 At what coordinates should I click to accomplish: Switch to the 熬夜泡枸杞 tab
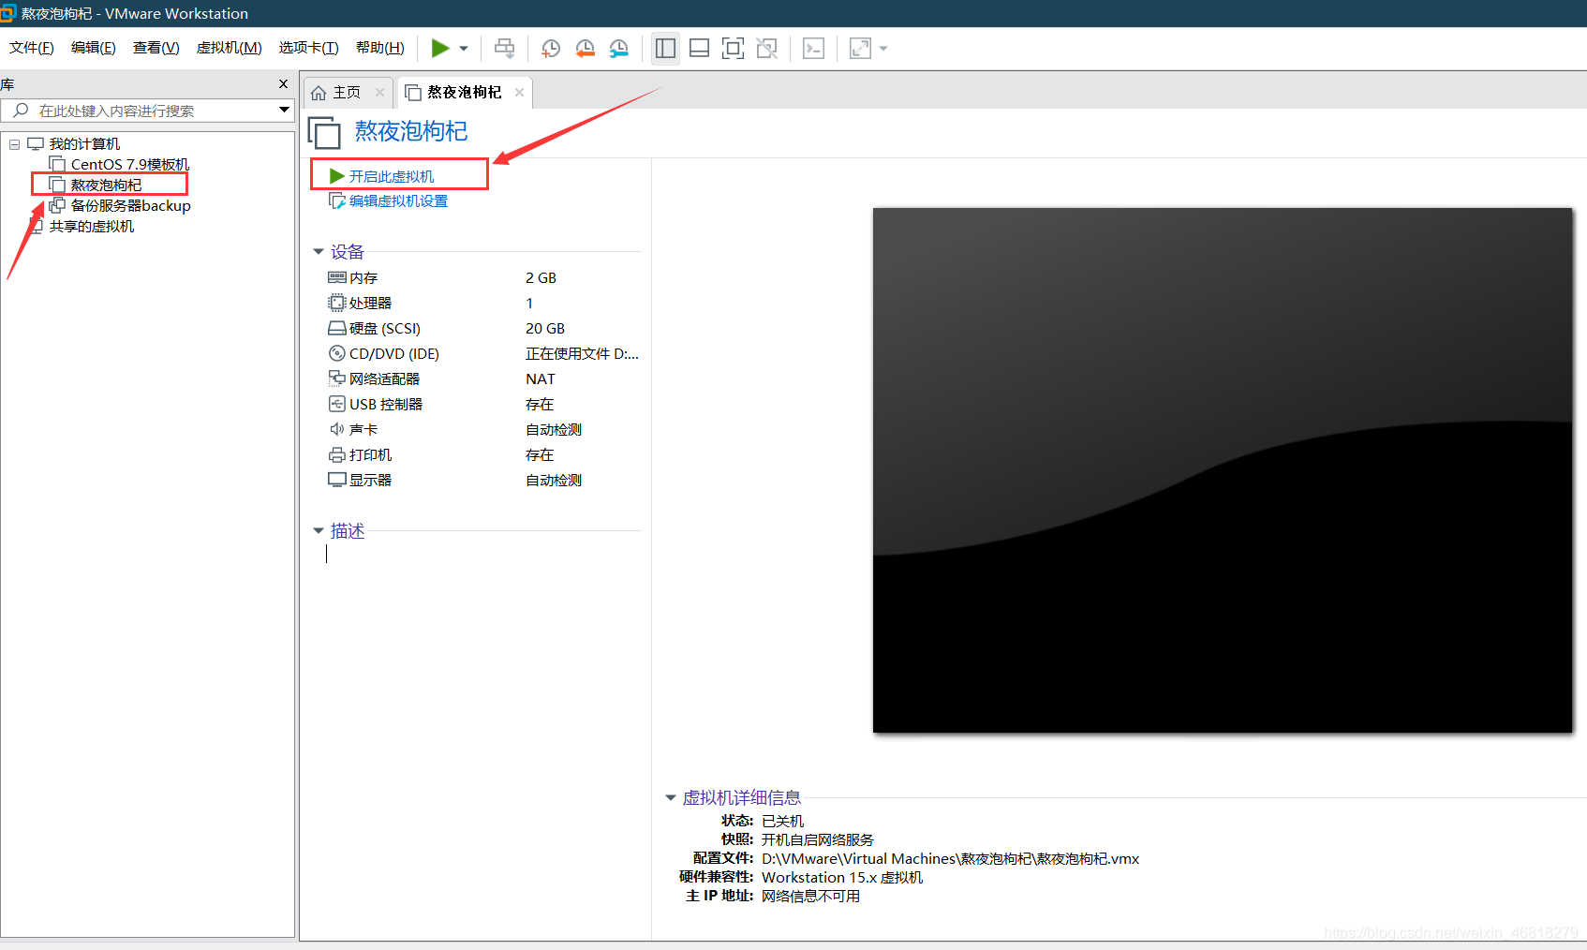coord(464,92)
